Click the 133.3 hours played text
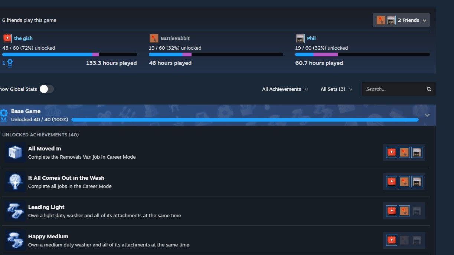Image resolution: width=454 pixels, height=255 pixels. [x=111, y=63]
